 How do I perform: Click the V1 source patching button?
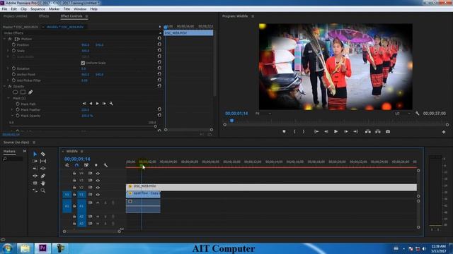click(67, 195)
